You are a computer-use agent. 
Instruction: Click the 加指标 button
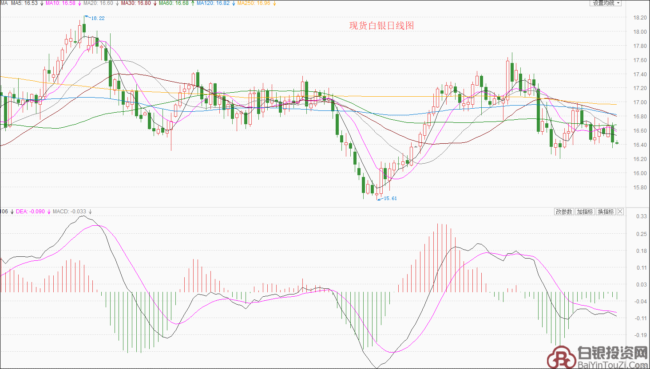(x=585, y=212)
